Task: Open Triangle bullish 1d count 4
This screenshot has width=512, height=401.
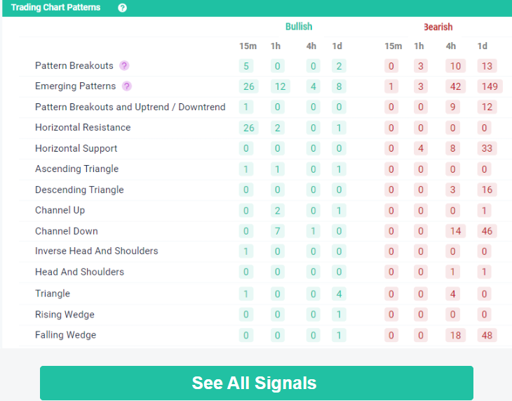Action: tap(338, 294)
